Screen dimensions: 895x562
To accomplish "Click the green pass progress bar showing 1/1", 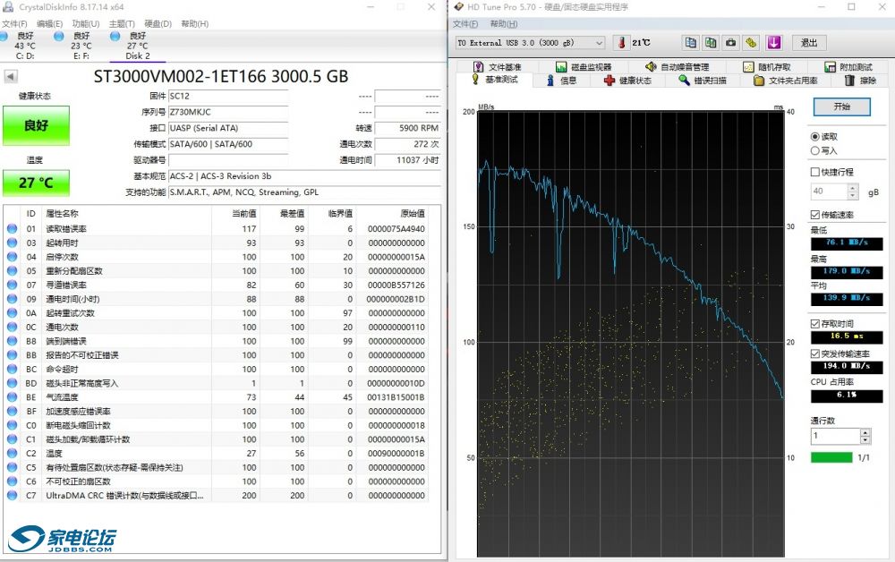I will [831, 457].
